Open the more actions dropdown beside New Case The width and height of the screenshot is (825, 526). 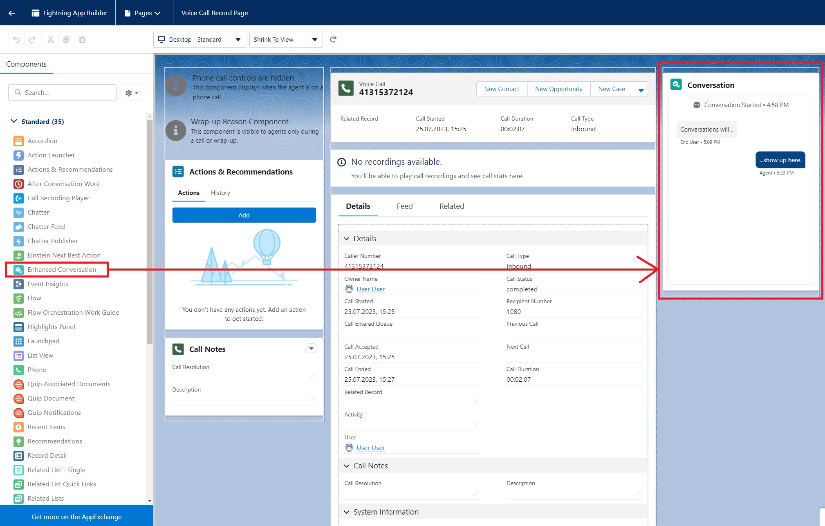pos(641,89)
